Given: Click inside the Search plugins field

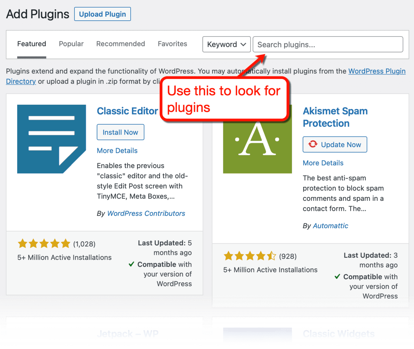Looking at the screenshot, I should tap(327, 44).
